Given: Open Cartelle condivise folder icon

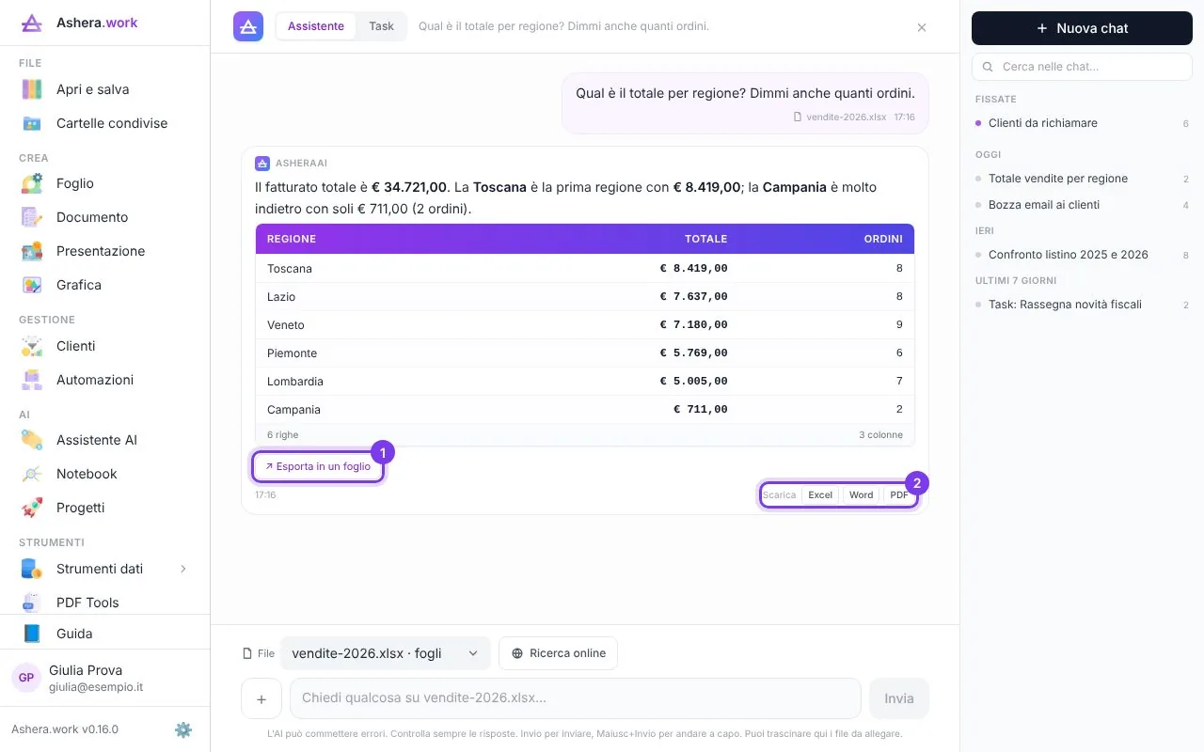Looking at the screenshot, I should click(x=32, y=123).
